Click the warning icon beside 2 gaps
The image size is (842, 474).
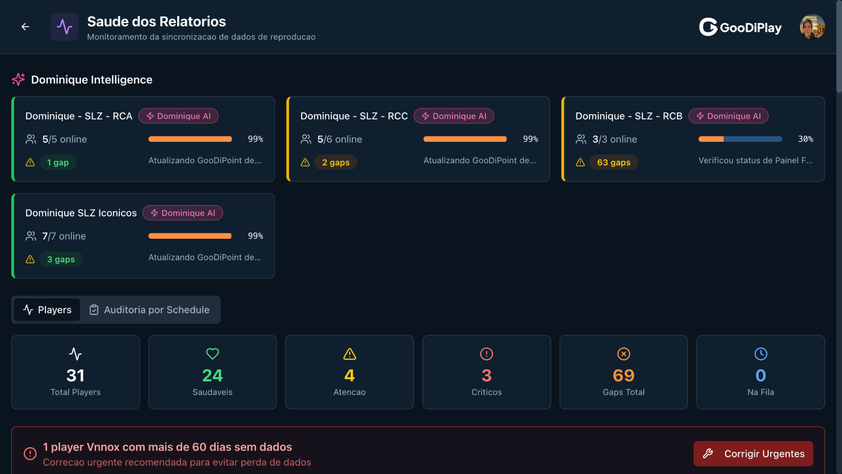[305, 162]
